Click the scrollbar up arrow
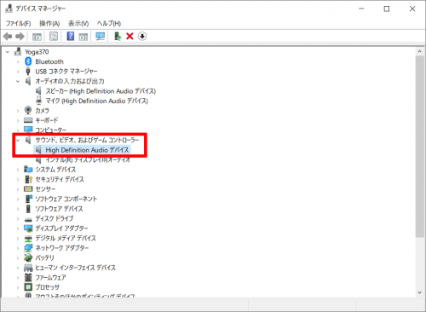Screen dimensions: 426x312 point(420,52)
